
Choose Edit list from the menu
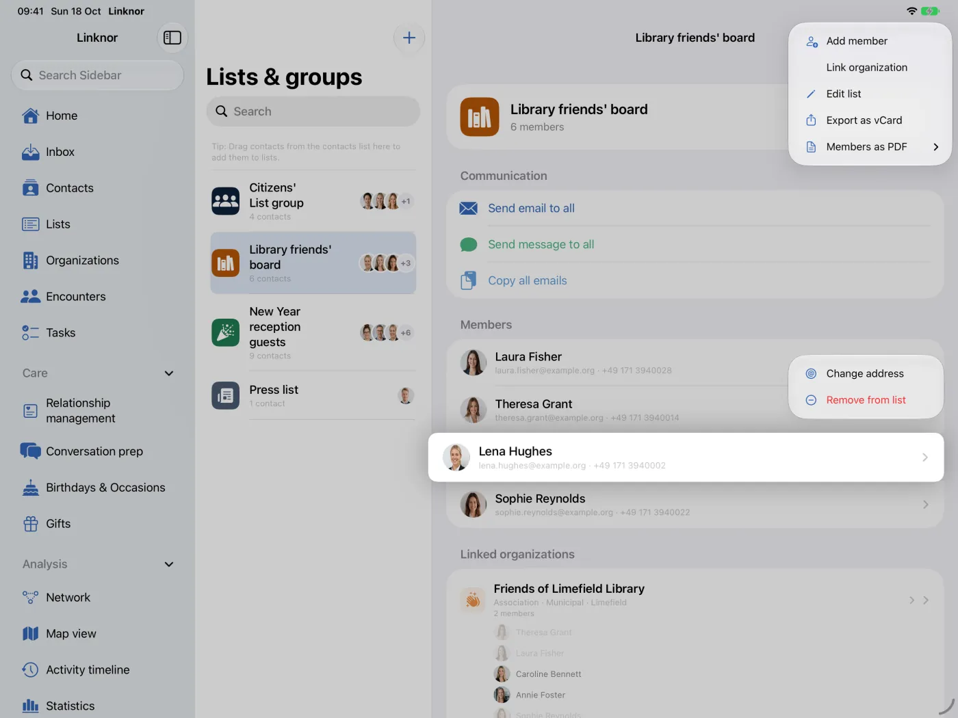tap(870, 94)
